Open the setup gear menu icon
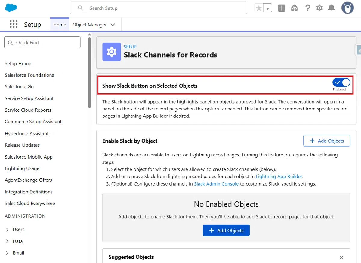 pyautogui.click(x=319, y=8)
